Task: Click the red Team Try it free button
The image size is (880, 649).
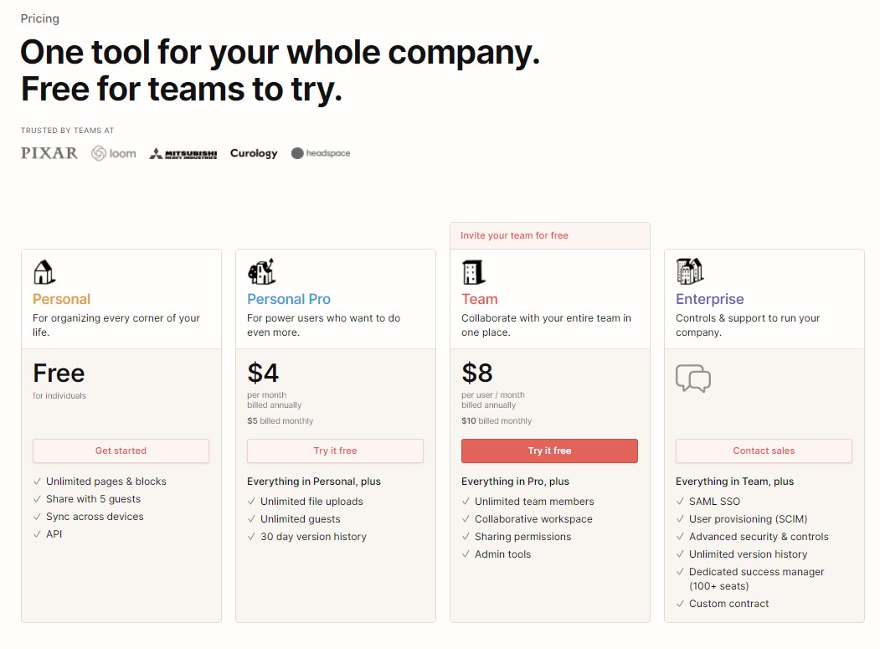Action: pyautogui.click(x=549, y=451)
